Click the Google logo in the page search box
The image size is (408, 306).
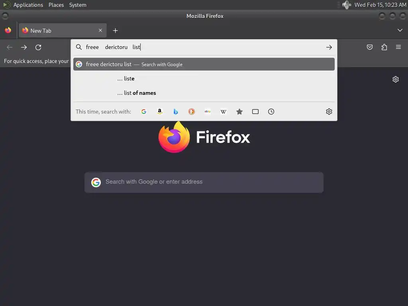[x=96, y=182]
